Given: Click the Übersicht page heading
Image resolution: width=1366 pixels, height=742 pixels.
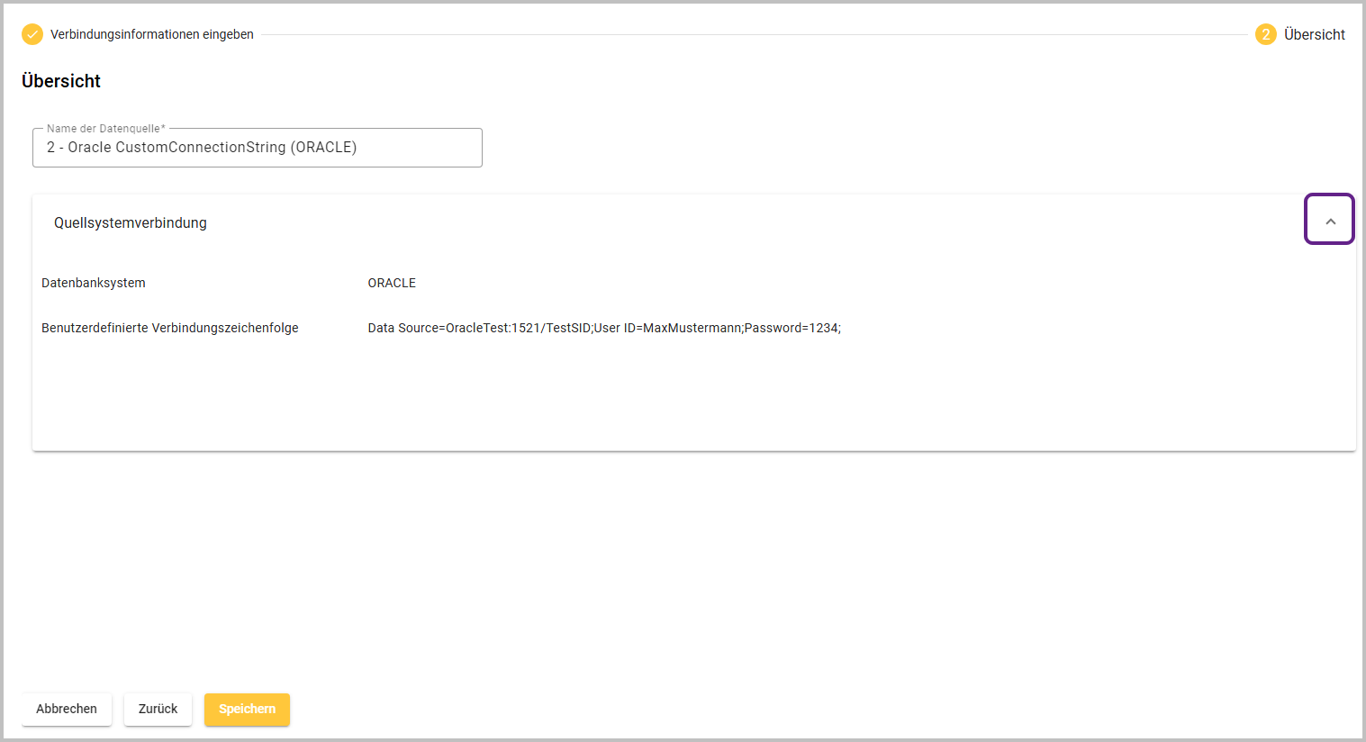Looking at the screenshot, I should pyautogui.click(x=61, y=81).
